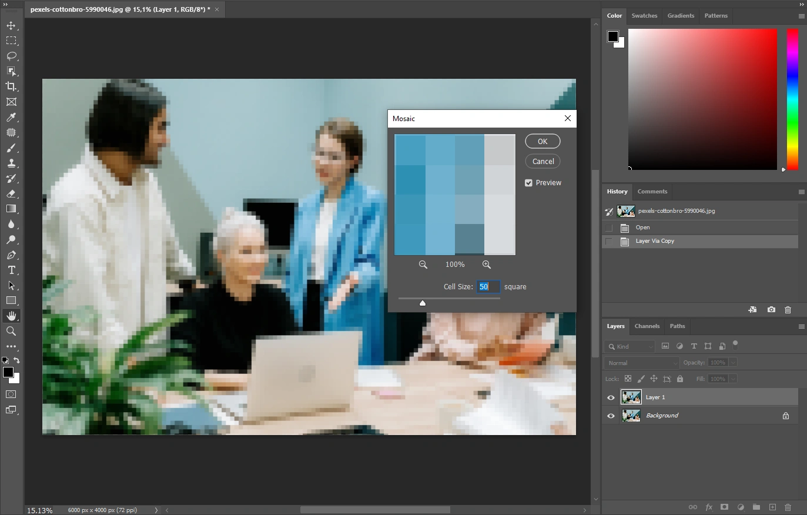Select the Zoom tool in toolbar
The width and height of the screenshot is (807, 515).
[x=11, y=331]
